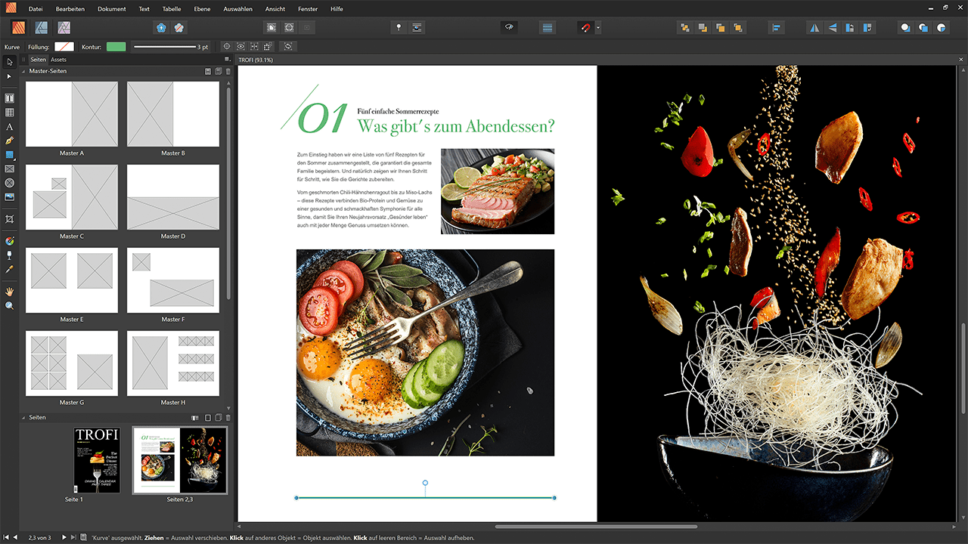
Task: Open snapping options dropdown arrow
Action: click(598, 28)
